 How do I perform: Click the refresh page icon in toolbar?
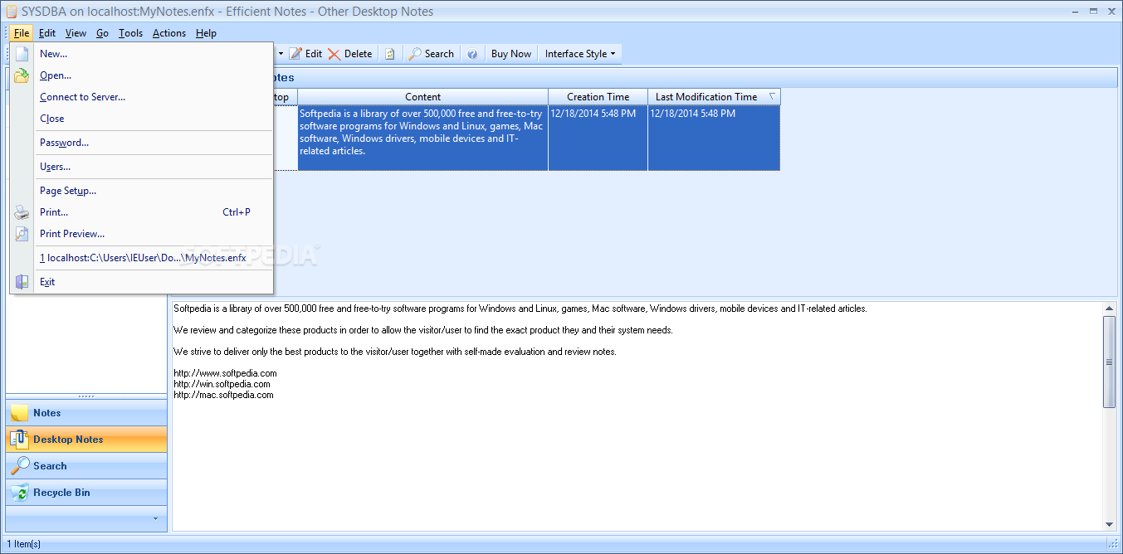tap(390, 54)
